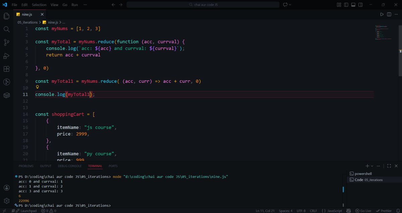Switch to the Problems panel tab
Image resolution: width=402 pixels, height=213 pixels.
click(26, 166)
